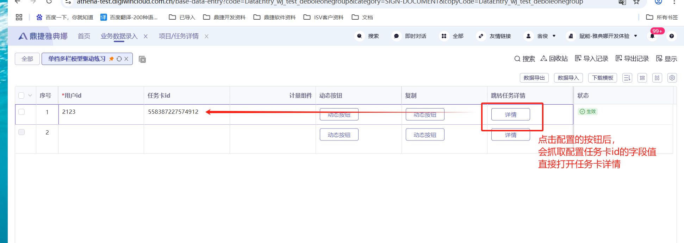Screen dimensions: 684x243
Task: Switch to the 项目/任务详情 tab
Action: pyautogui.click(x=179, y=36)
